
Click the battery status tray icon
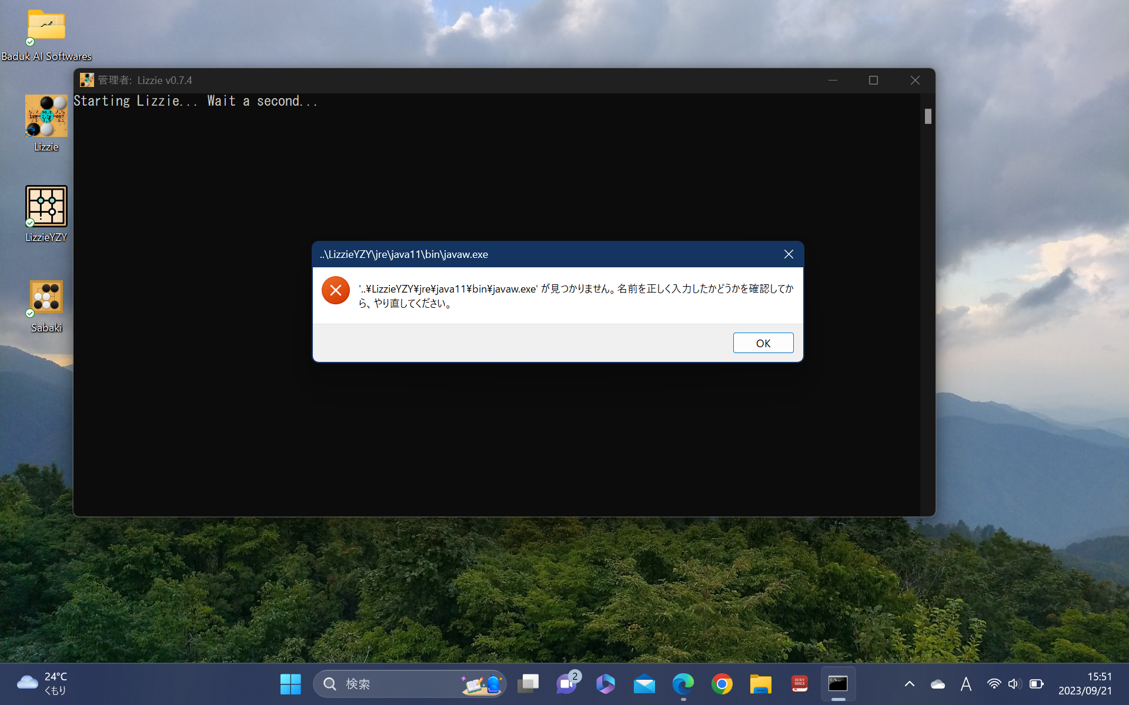click(x=1037, y=684)
